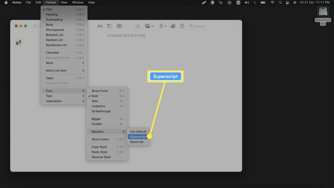Choose Table in Format menu
Screen dimensions: 334x188
click(x=64, y=78)
